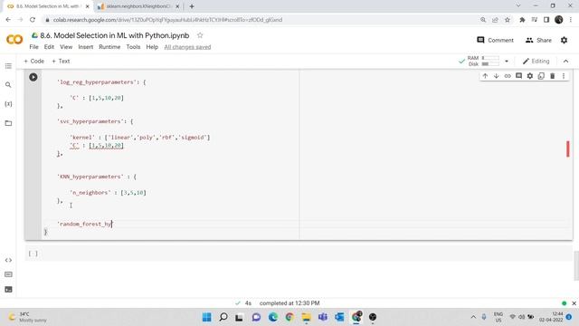Zoom the page with the magnifier icon
Screen dimensions: 579x326
[x=483, y=20]
